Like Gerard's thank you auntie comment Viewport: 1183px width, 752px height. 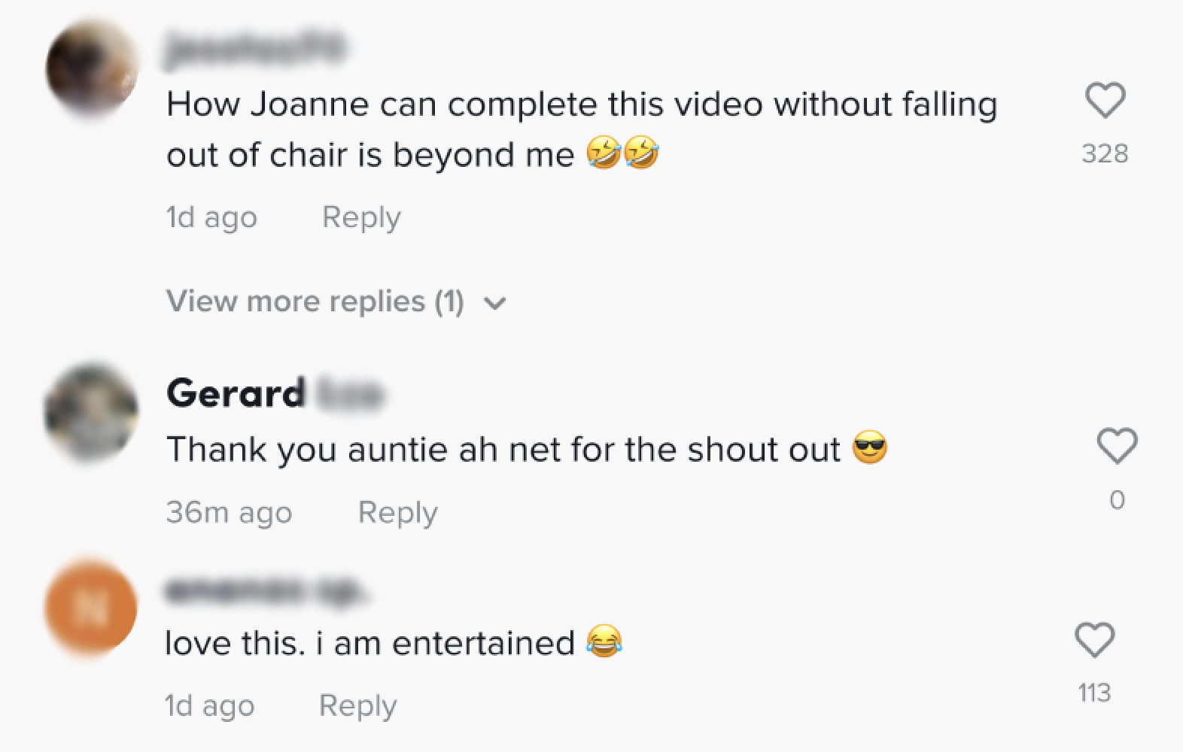[1117, 445]
